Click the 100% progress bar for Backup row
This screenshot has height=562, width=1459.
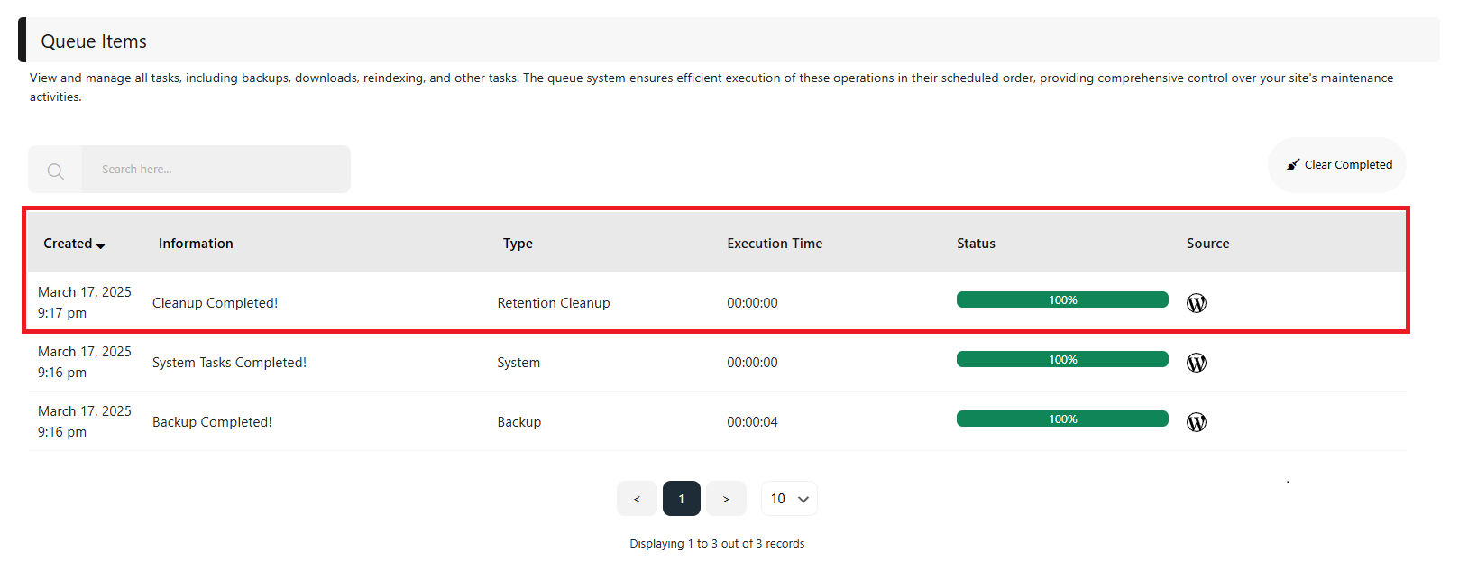click(x=1062, y=419)
